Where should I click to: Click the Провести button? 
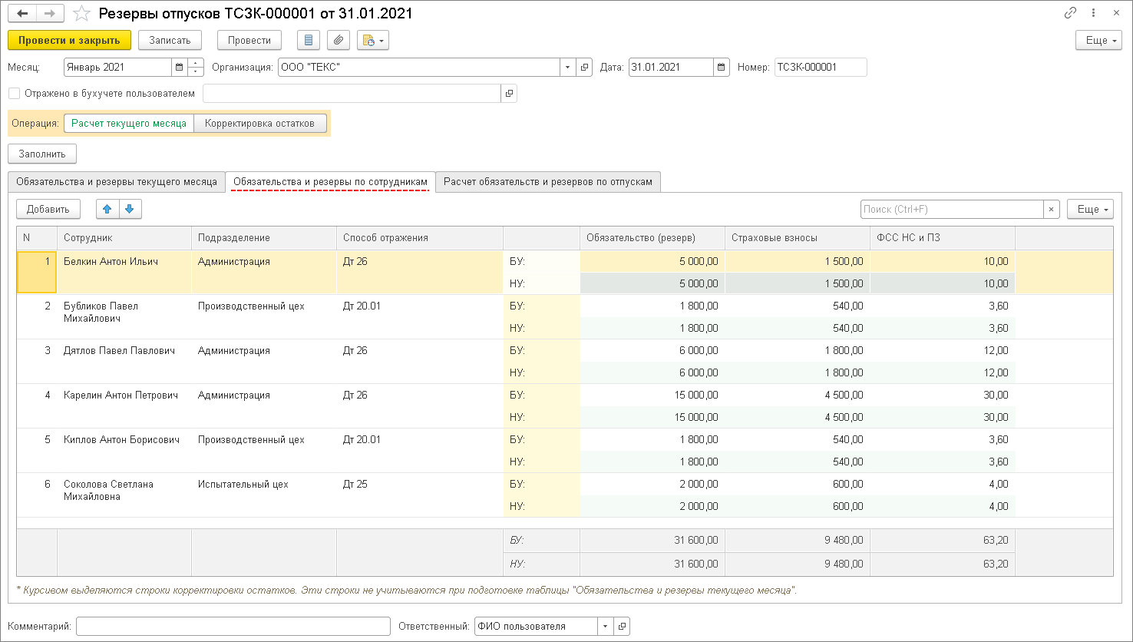(x=249, y=40)
